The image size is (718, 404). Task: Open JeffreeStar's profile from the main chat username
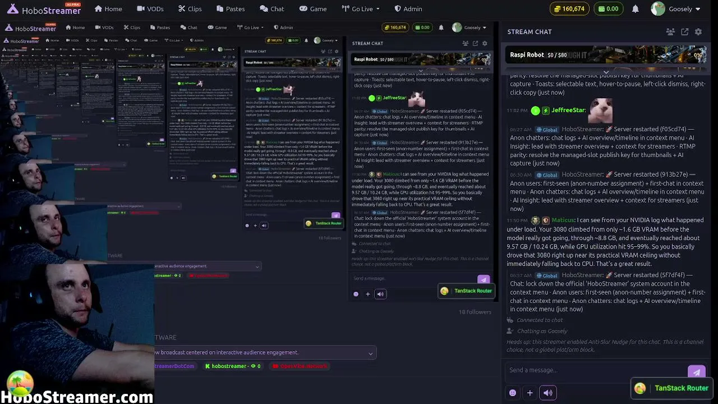point(568,111)
